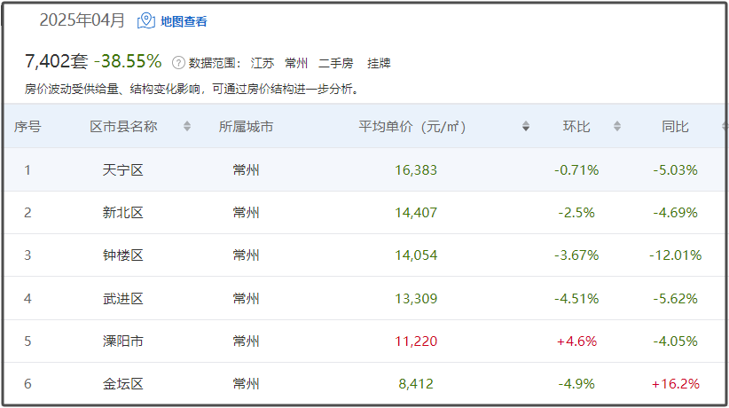Click the -38.55% change figure

coord(128,61)
